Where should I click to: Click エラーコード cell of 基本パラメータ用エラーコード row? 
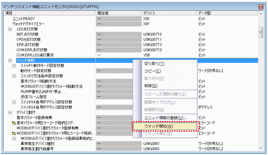(207, 123)
